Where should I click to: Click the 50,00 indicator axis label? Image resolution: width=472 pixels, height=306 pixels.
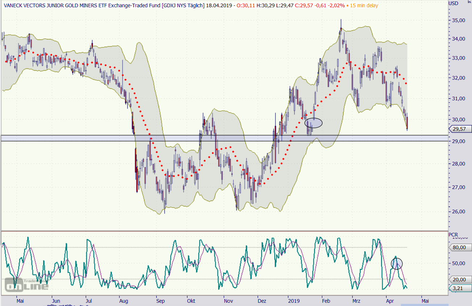click(x=458, y=263)
